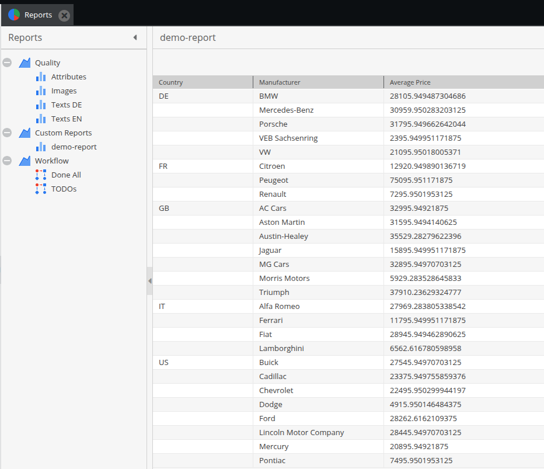Open the Texts DE report
This screenshot has width=544, height=469.
coord(67,105)
